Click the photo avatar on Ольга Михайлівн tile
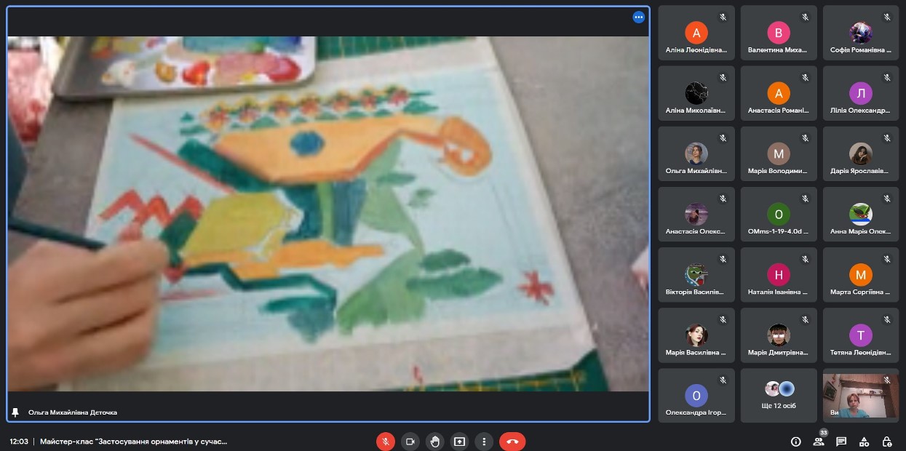Screen dimensions: 906x451 696,153
